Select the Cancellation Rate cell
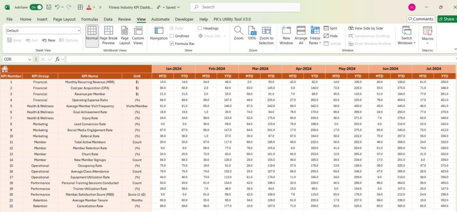The height and width of the screenshot is (212, 457). click(90, 206)
